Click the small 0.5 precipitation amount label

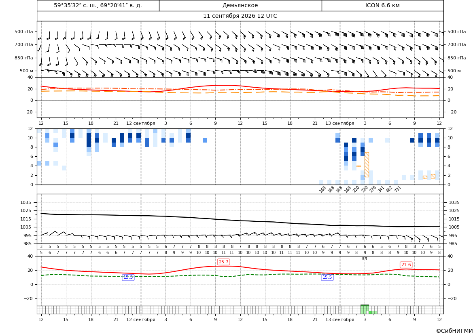pos(365,259)
